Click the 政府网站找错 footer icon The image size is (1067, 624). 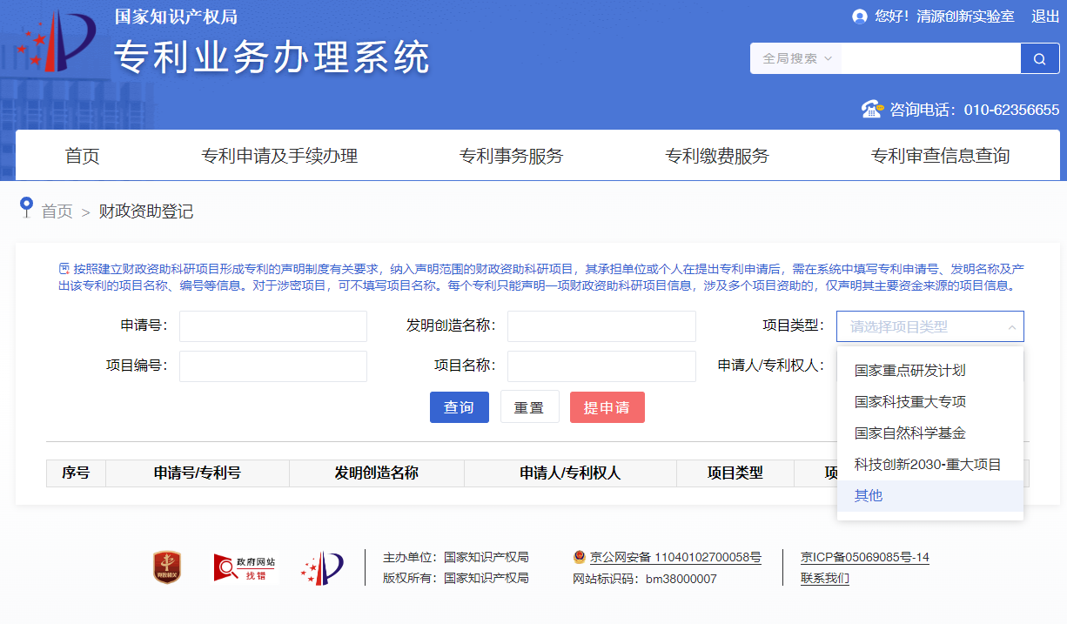coord(245,568)
